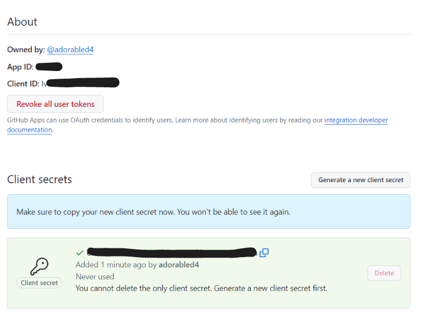Select the redacted Client ID value
The height and width of the screenshot is (320, 425).
(x=83, y=83)
